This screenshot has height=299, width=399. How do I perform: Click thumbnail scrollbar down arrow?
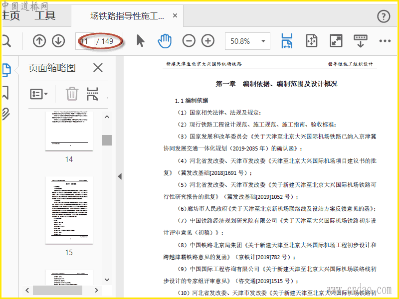click(107, 280)
